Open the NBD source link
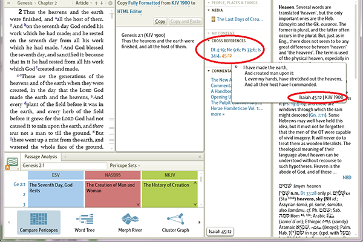Image resolution: width=363 pixels, height=242 pixels. click(347, 177)
